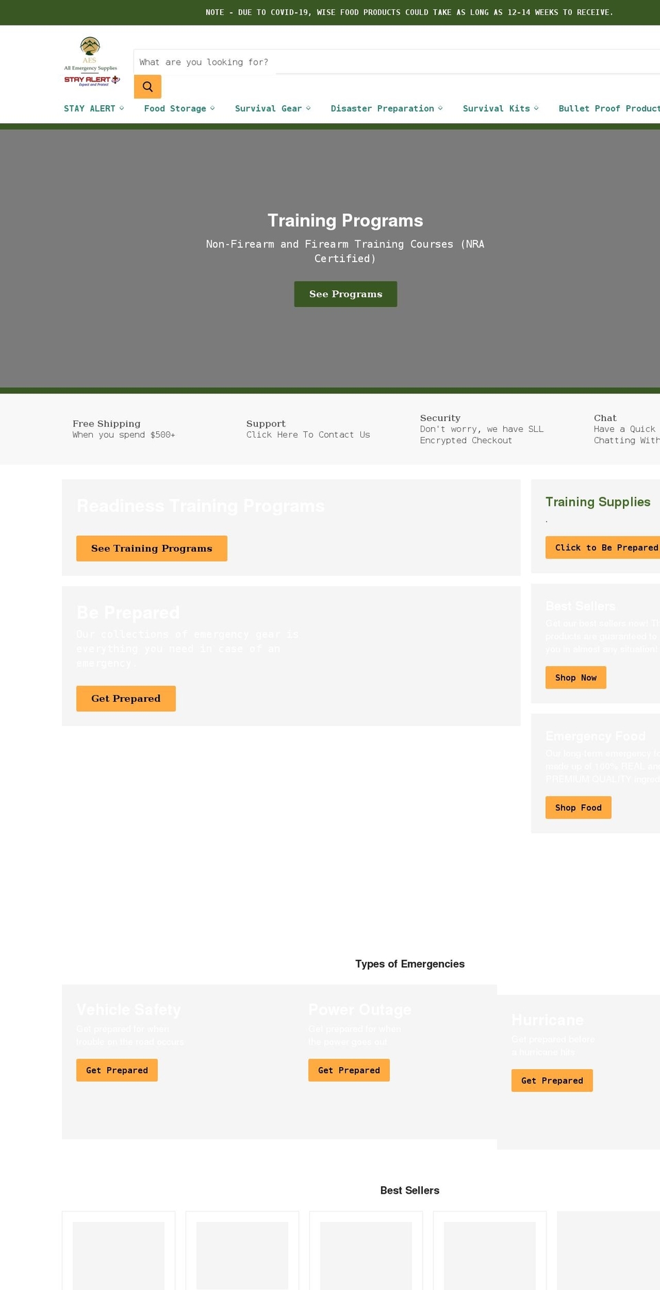Click the Shop Food button
Viewport: 660px width, 1290px height.
[578, 808]
